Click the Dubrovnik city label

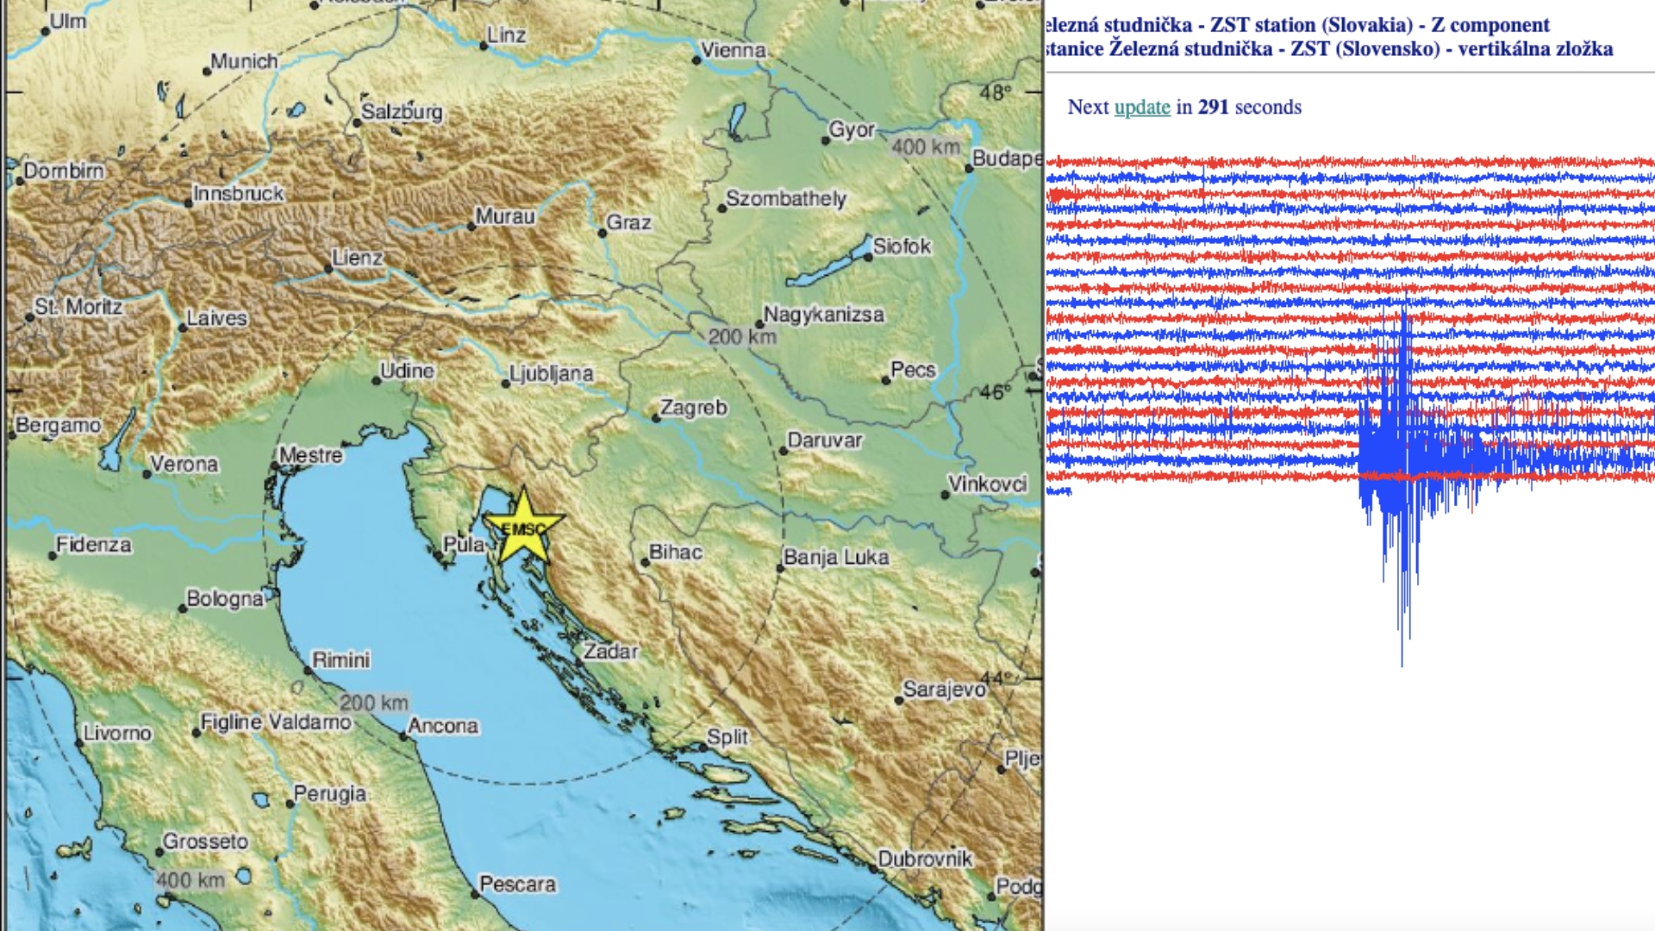click(925, 859)
